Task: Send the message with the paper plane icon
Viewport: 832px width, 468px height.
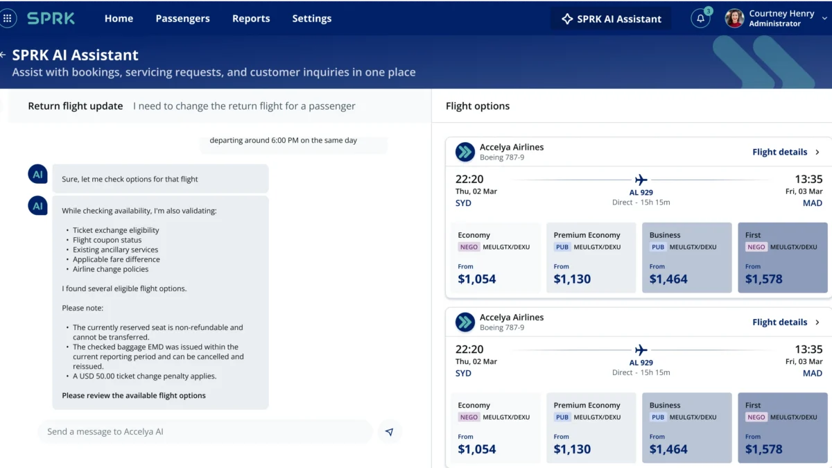Action: (x=389, y=432)
